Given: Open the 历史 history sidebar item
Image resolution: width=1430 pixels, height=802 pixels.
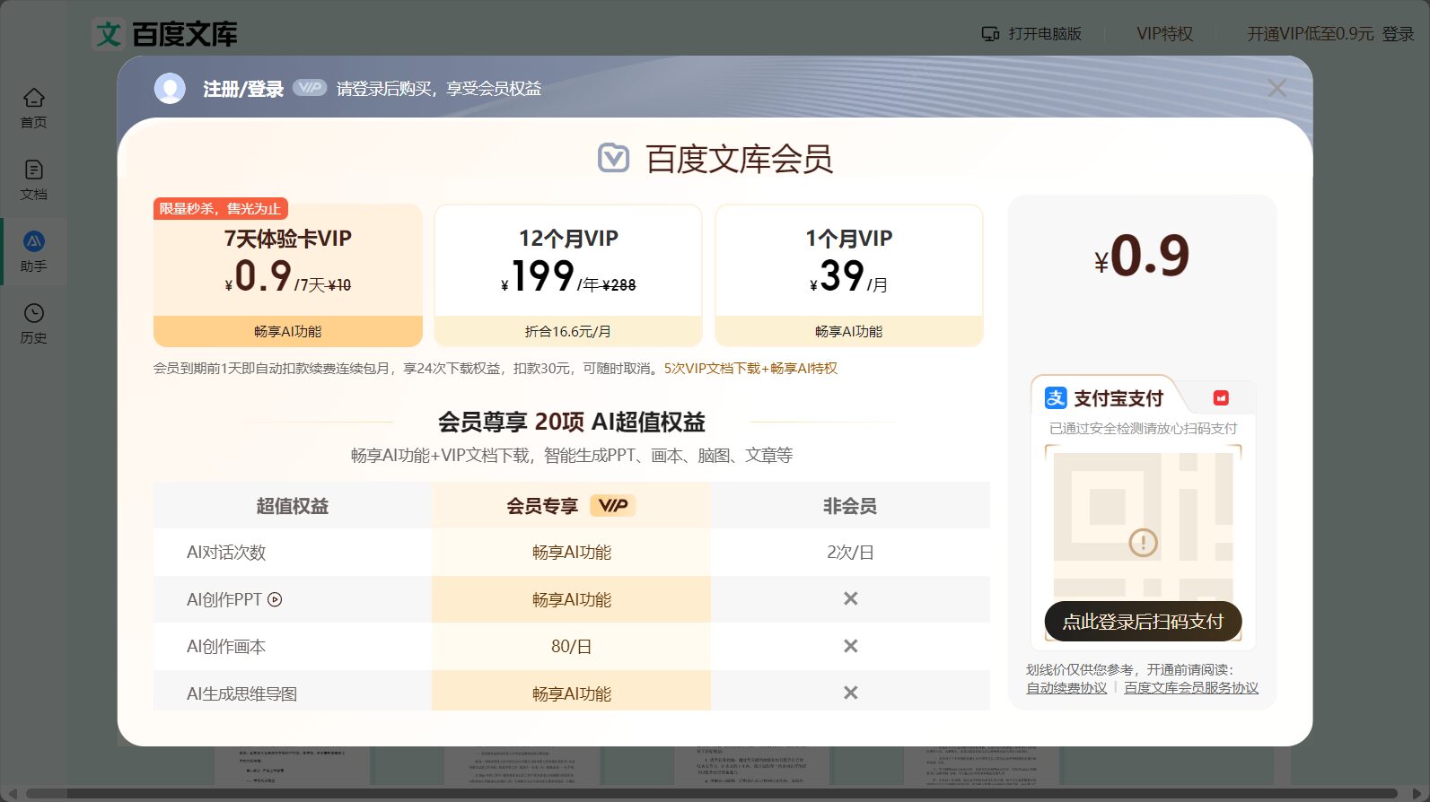Looking at the screenshot, I should point(33,324).
